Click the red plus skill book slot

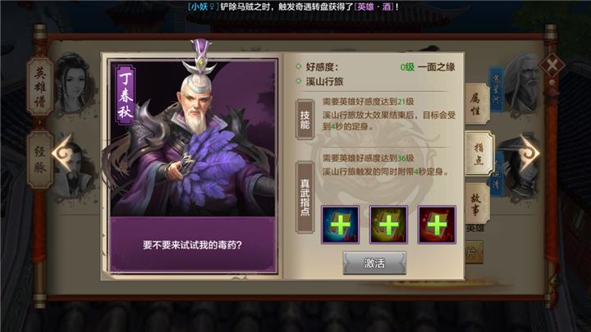[437, 225]
